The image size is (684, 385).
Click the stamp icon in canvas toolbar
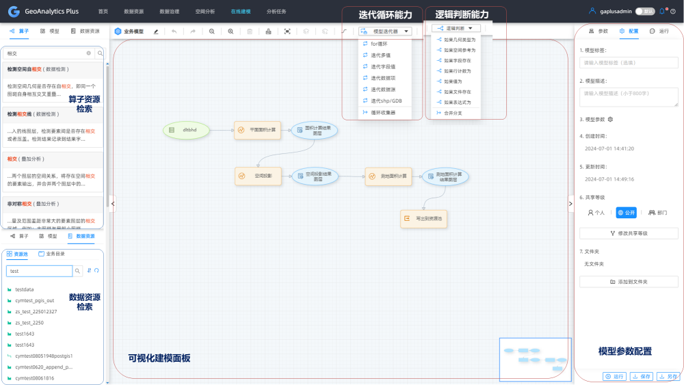(268, 31)
